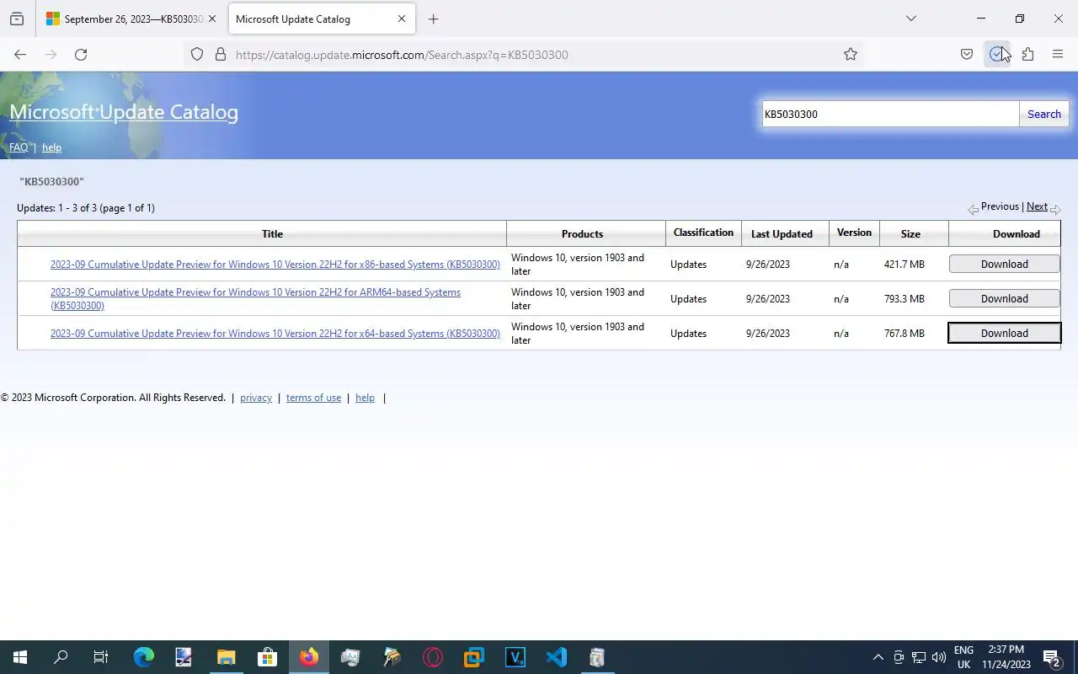The width and height of the screenshot is (1078, 674).
Task: Go to Next results page
Action: pyautogui.click(x=1037, y=206)
